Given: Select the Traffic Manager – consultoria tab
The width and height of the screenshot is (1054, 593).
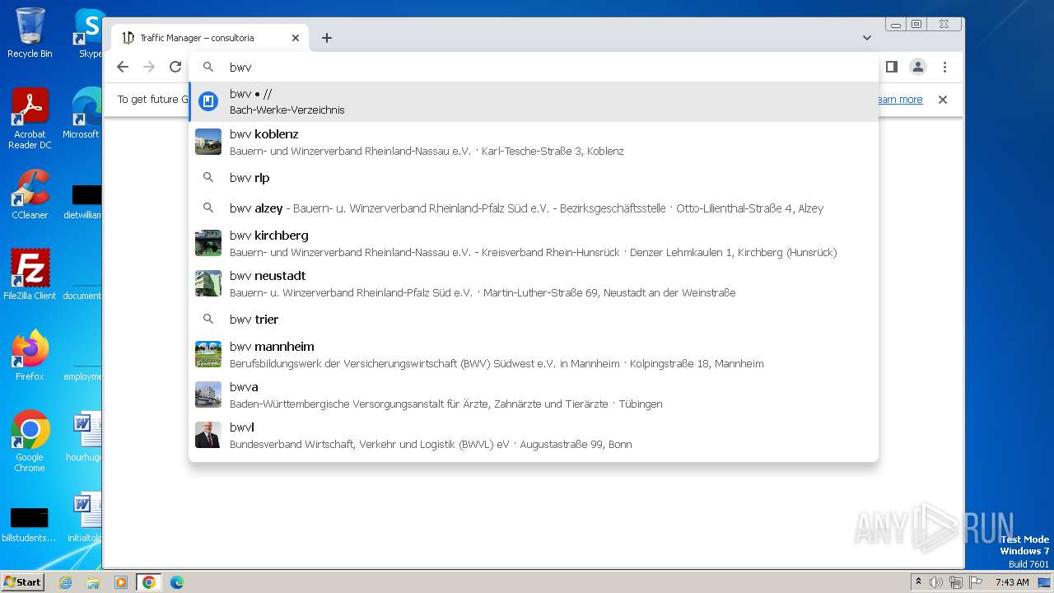Looking at the screenshot, I should point(210,38).
